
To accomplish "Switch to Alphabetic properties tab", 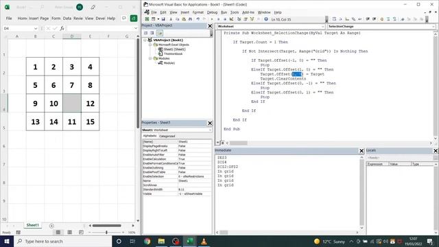I will pos(150,136).
